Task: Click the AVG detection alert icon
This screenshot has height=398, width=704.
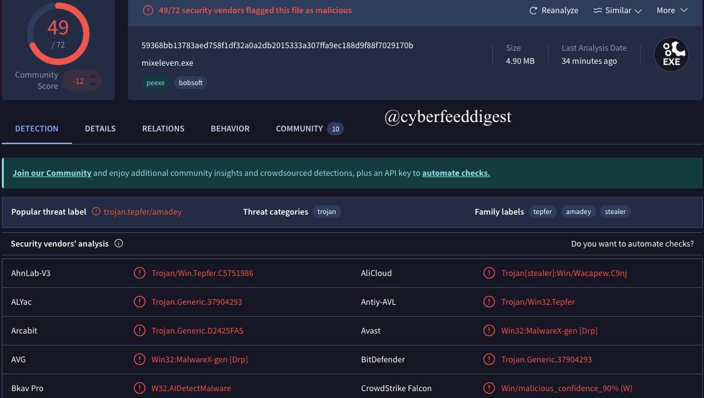Action: (140, 359)
